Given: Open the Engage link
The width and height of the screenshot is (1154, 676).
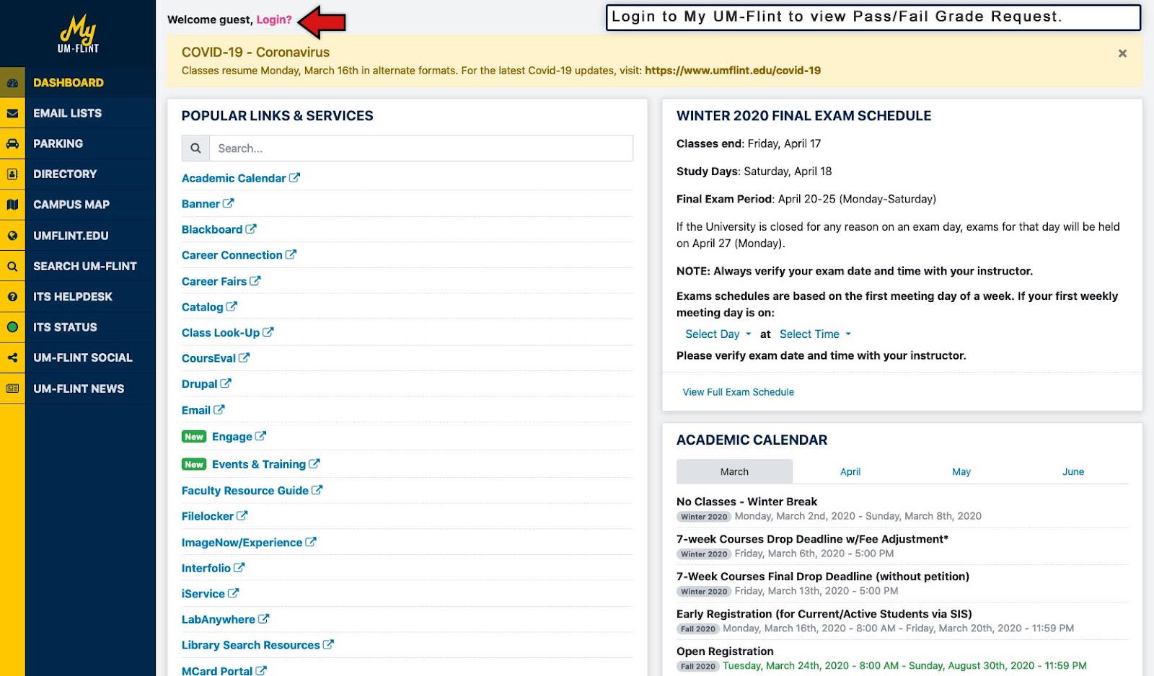Looking at the screenshot, I should 232,437.
